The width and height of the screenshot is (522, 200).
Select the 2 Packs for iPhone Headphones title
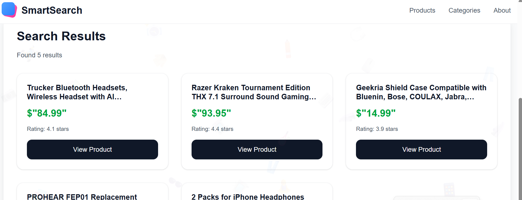point(248,196)
